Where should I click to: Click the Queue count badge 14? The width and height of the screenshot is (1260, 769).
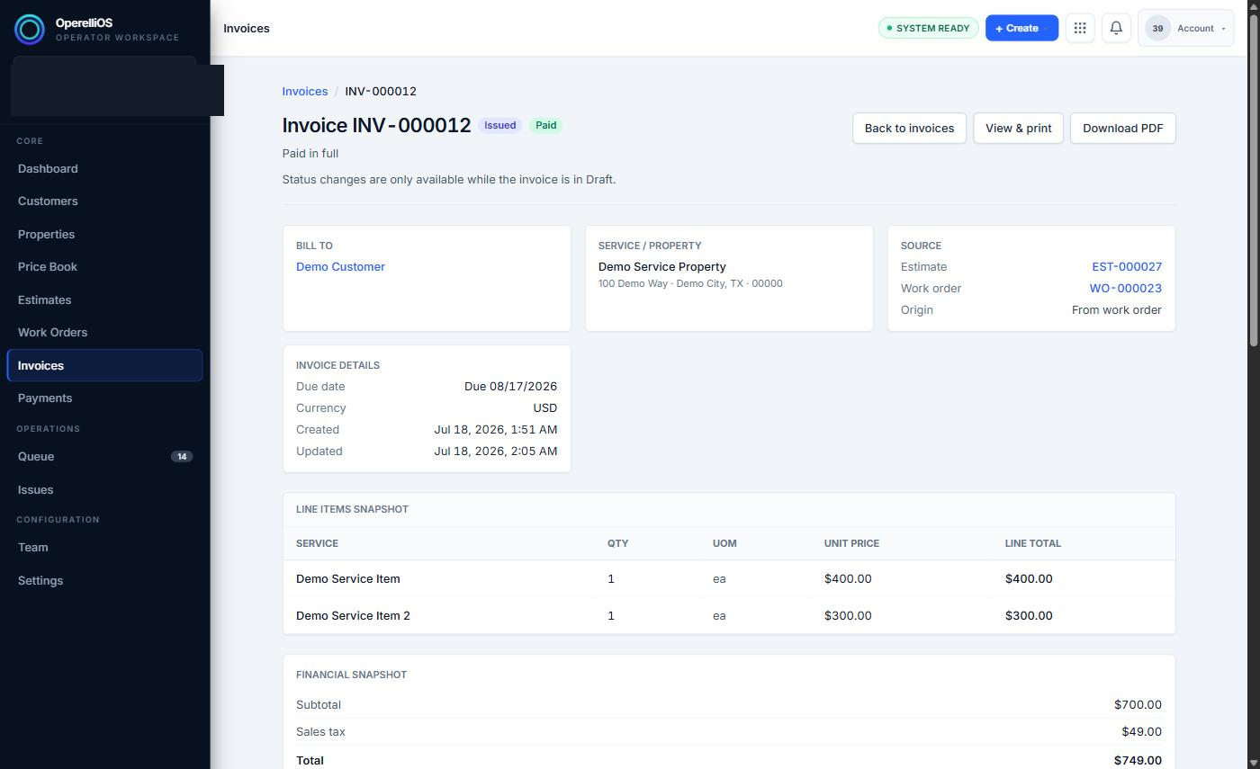182,456
